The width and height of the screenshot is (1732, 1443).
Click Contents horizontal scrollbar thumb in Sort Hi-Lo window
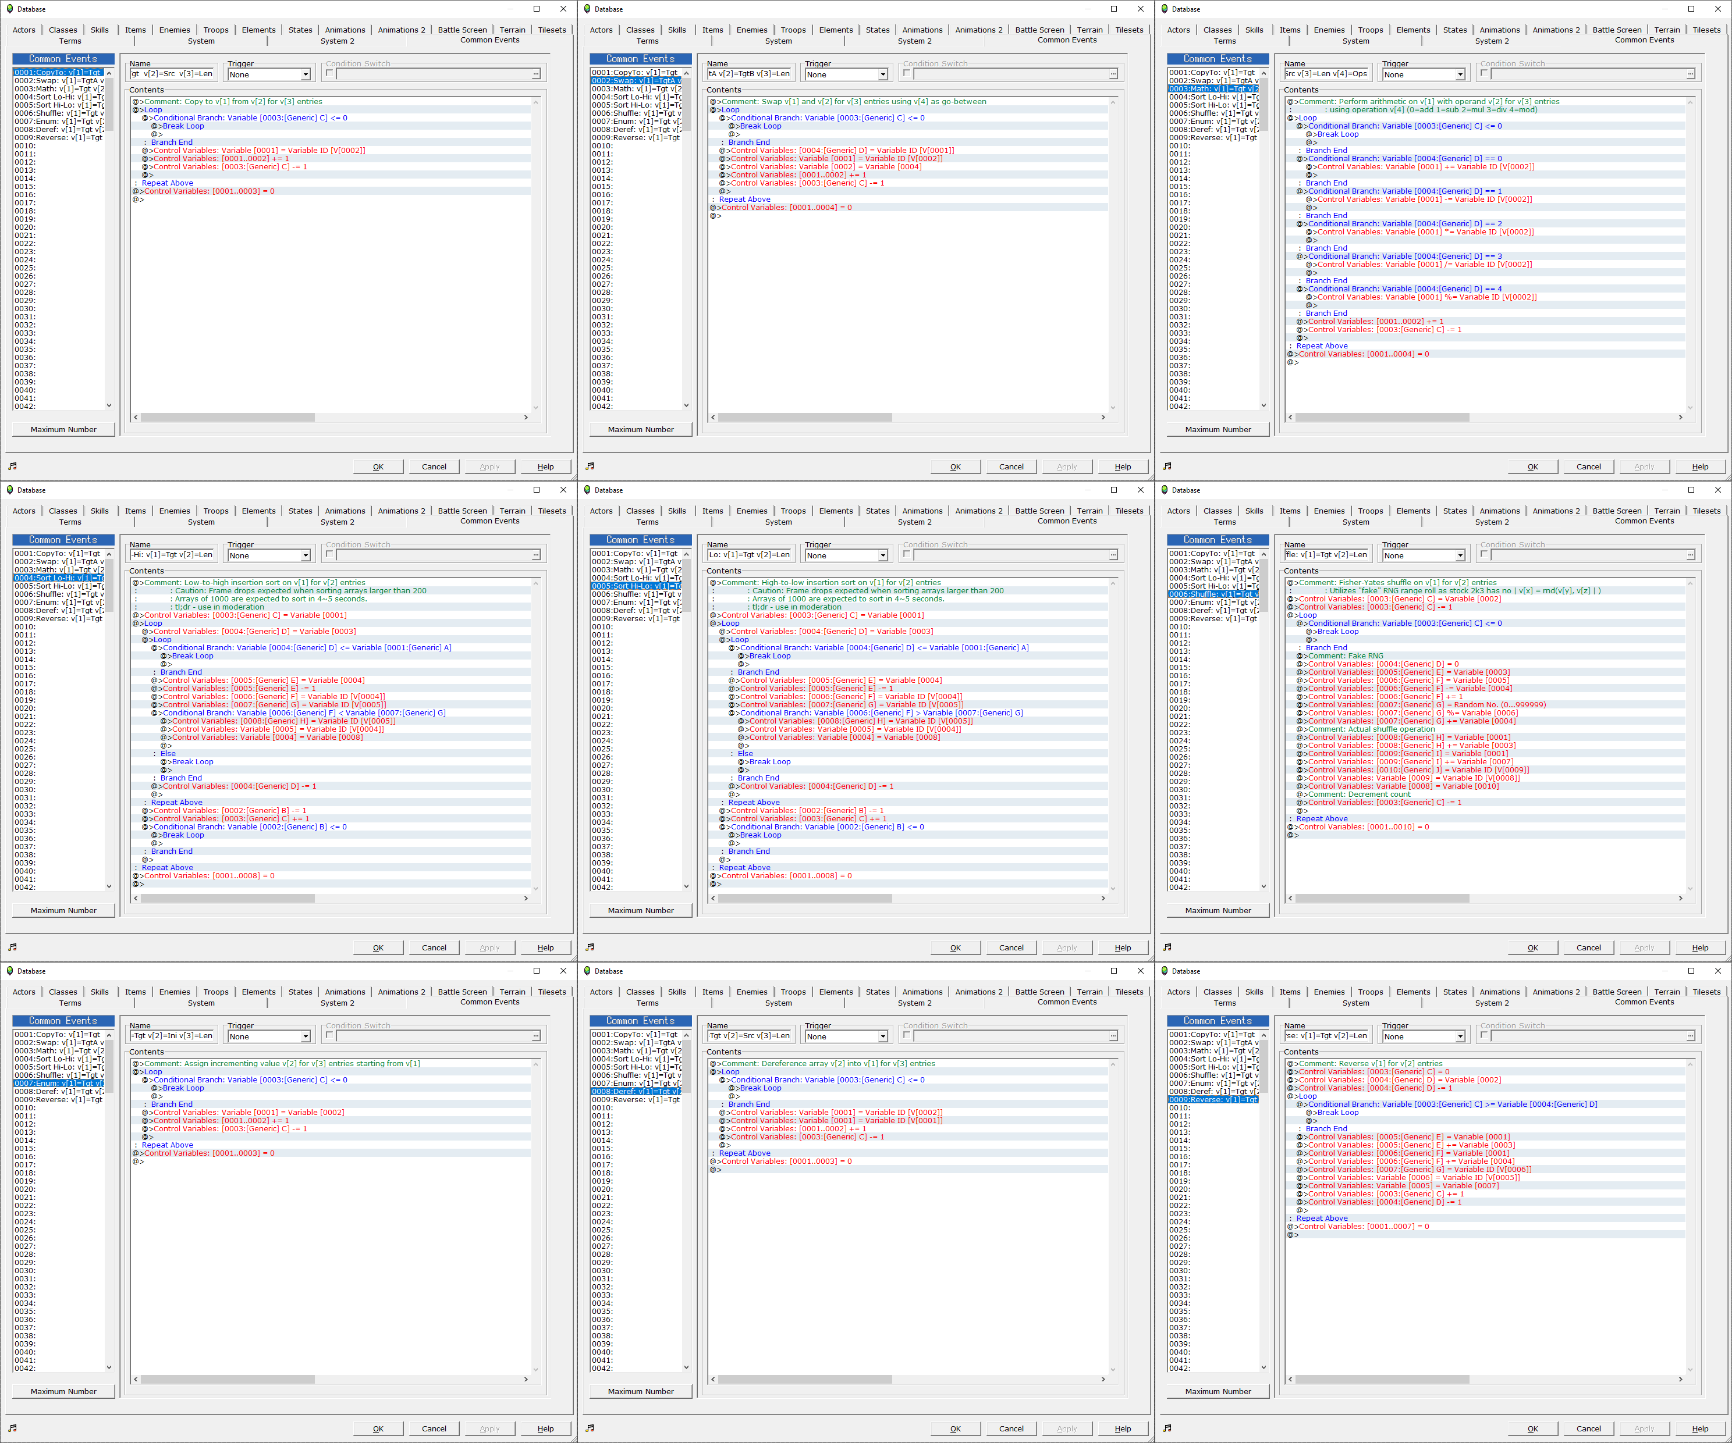[805, 898]
